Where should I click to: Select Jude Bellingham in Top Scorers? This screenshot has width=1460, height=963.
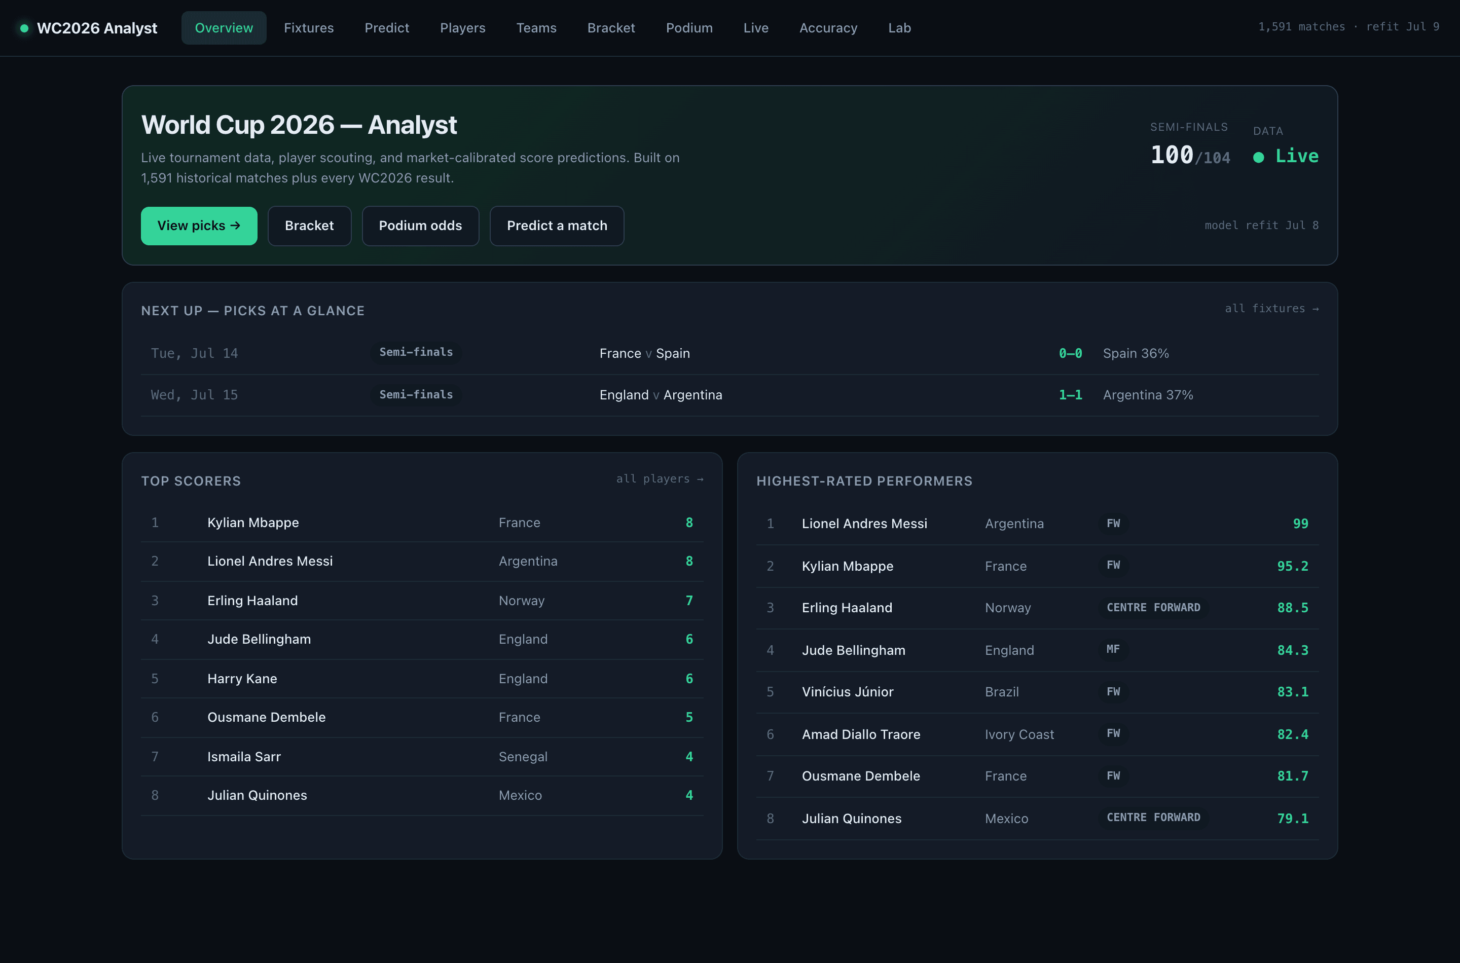coord(422,639)
